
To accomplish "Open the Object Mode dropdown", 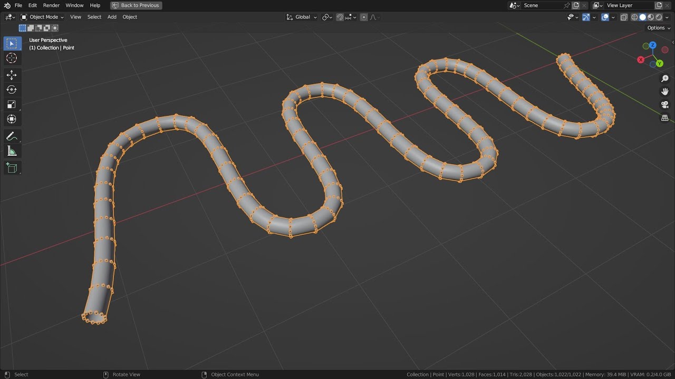I will coord(42,17).
